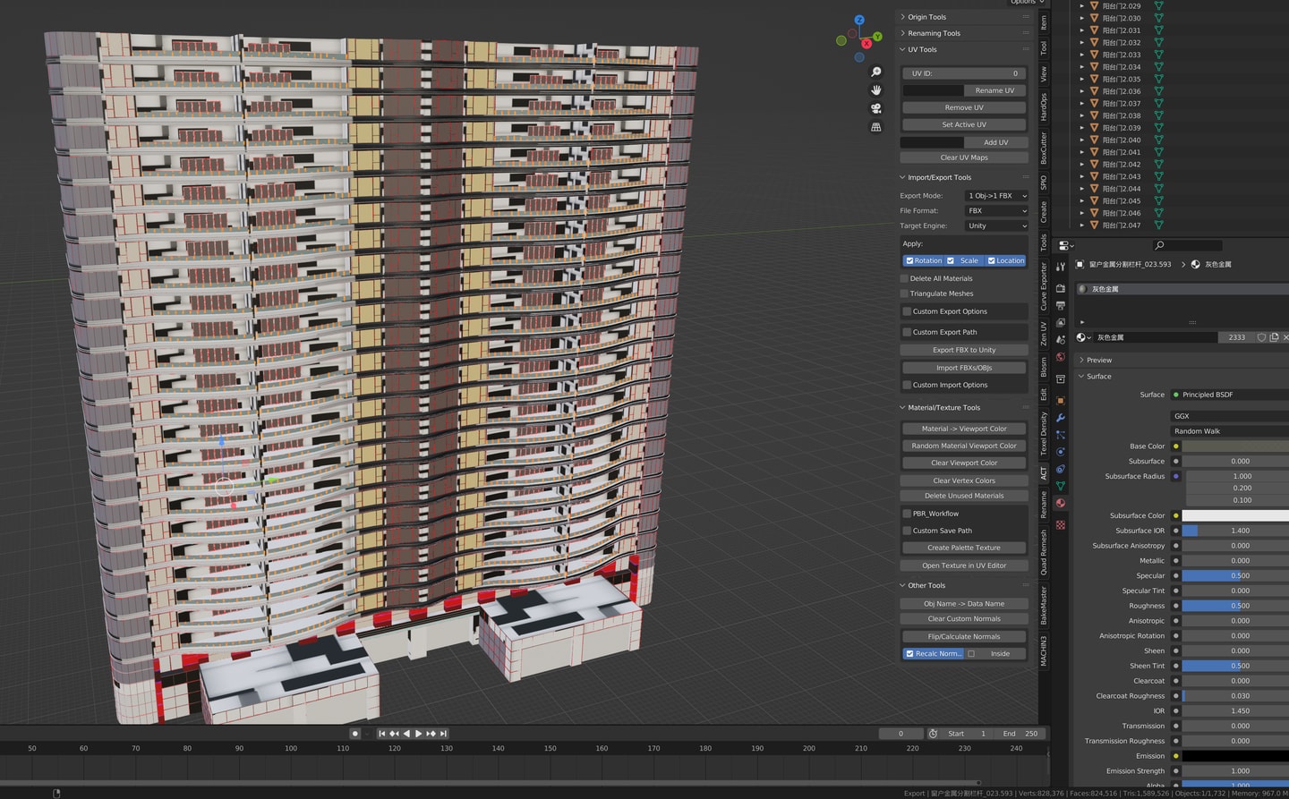1289x799 pixels.
Task: Open the Export Mode dropdown
Action: tap(996, 196)
